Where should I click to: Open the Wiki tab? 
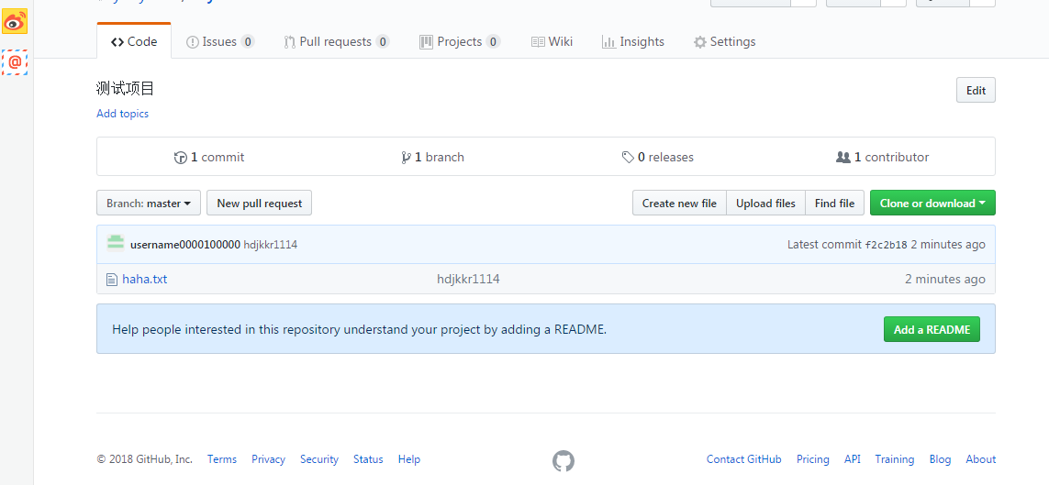click(x=552, y=41)
